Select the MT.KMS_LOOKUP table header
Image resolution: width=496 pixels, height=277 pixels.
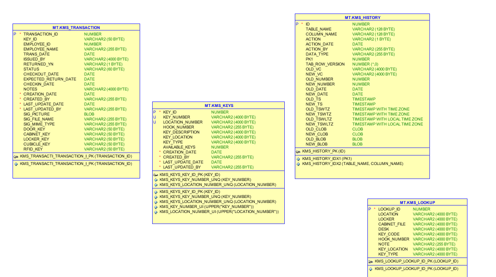[417, 202]
